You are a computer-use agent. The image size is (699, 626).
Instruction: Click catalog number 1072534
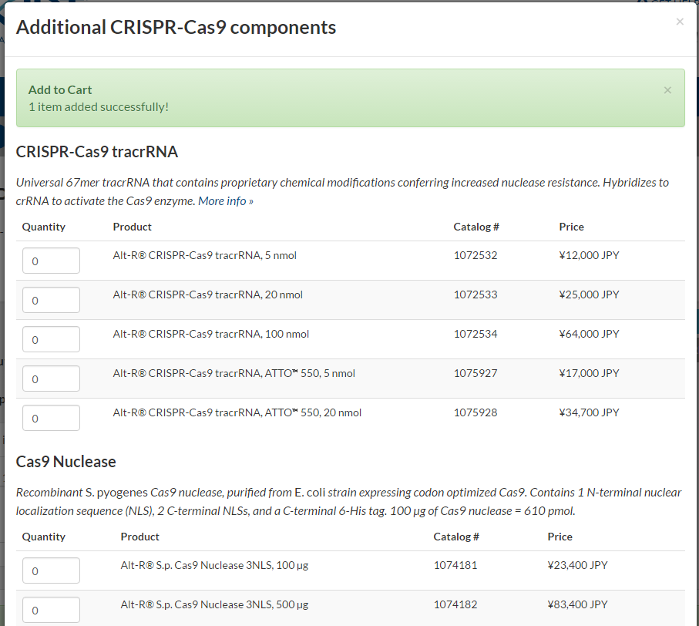click(476, 334)
